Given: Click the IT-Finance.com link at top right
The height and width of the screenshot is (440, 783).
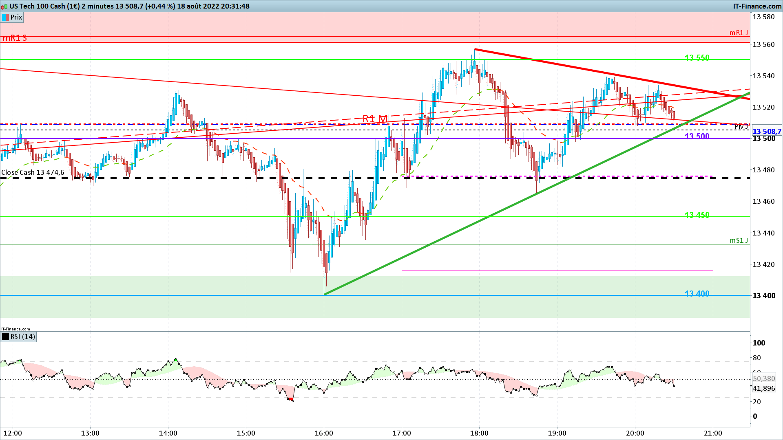Looking at the screenshot, I should 757,6.
